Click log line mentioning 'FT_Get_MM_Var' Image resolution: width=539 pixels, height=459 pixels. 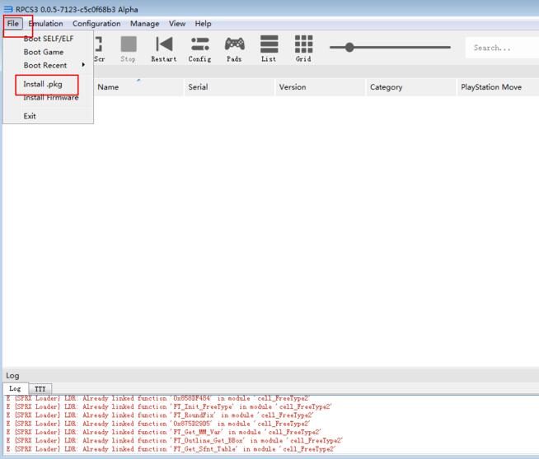[x=164, y=432]
